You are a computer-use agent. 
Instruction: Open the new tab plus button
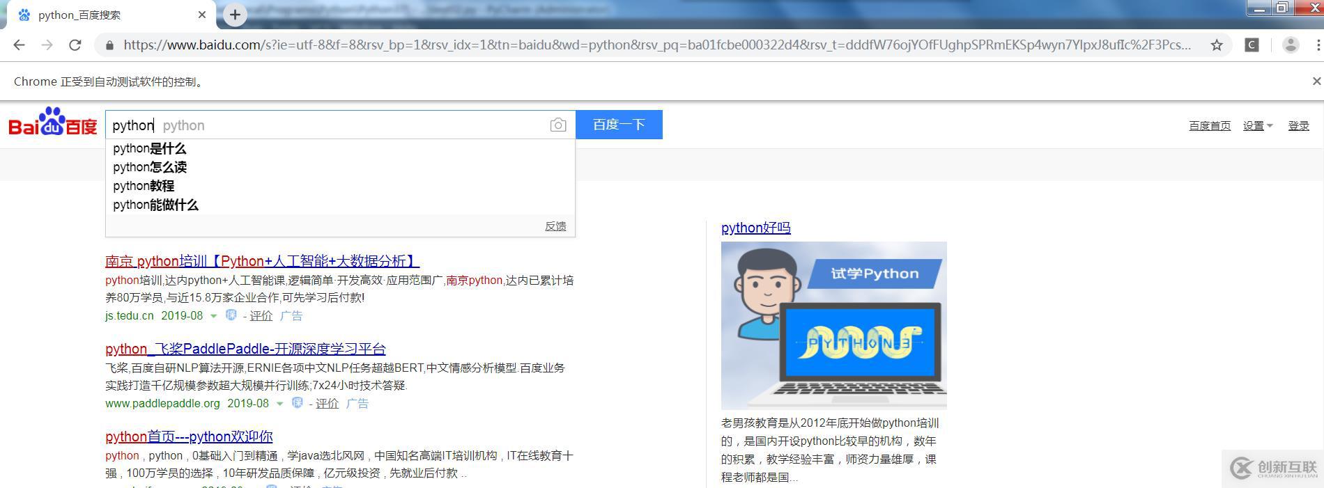[x=235, y=15]
